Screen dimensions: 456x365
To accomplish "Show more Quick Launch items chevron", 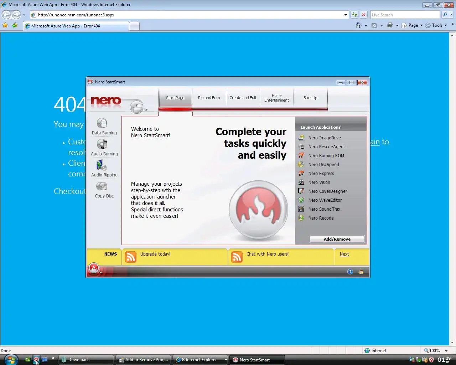I will (53, 358).
